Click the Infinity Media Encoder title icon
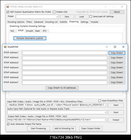This screenshot has height=140, width=131. tap(8, 7)
